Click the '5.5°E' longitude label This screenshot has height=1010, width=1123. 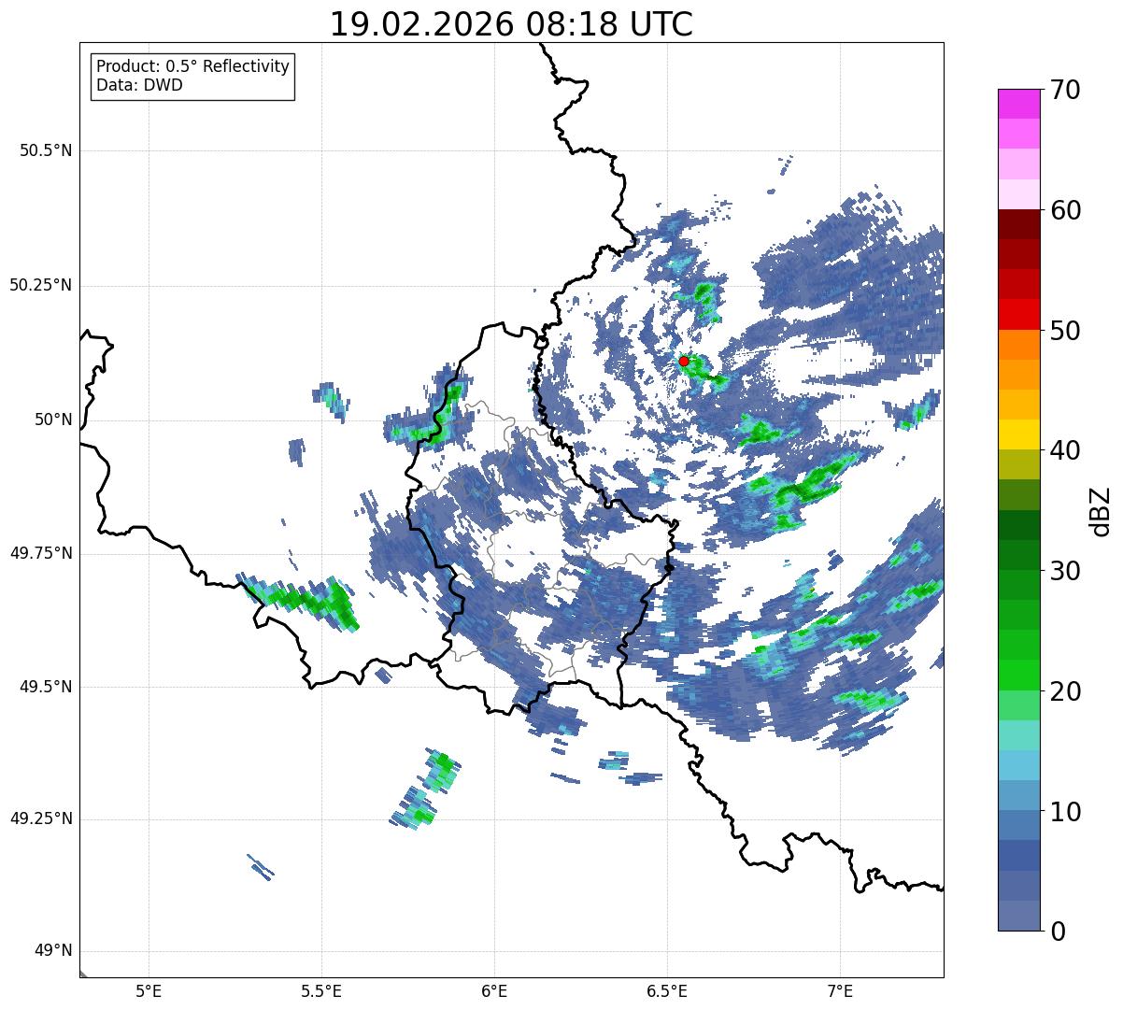click(322, 991)
